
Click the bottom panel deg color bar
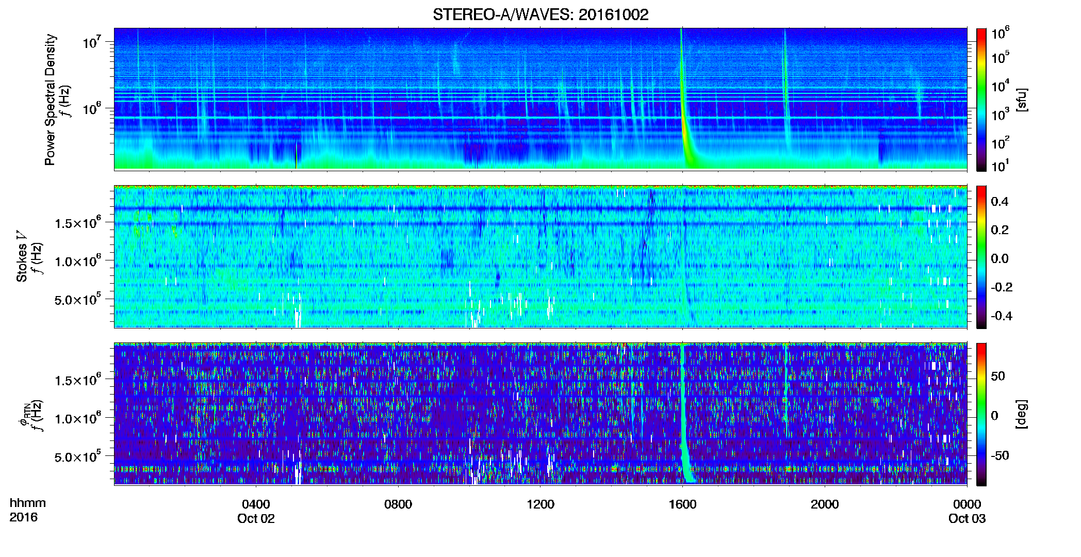pyautogui.click(x=981, y=414)
